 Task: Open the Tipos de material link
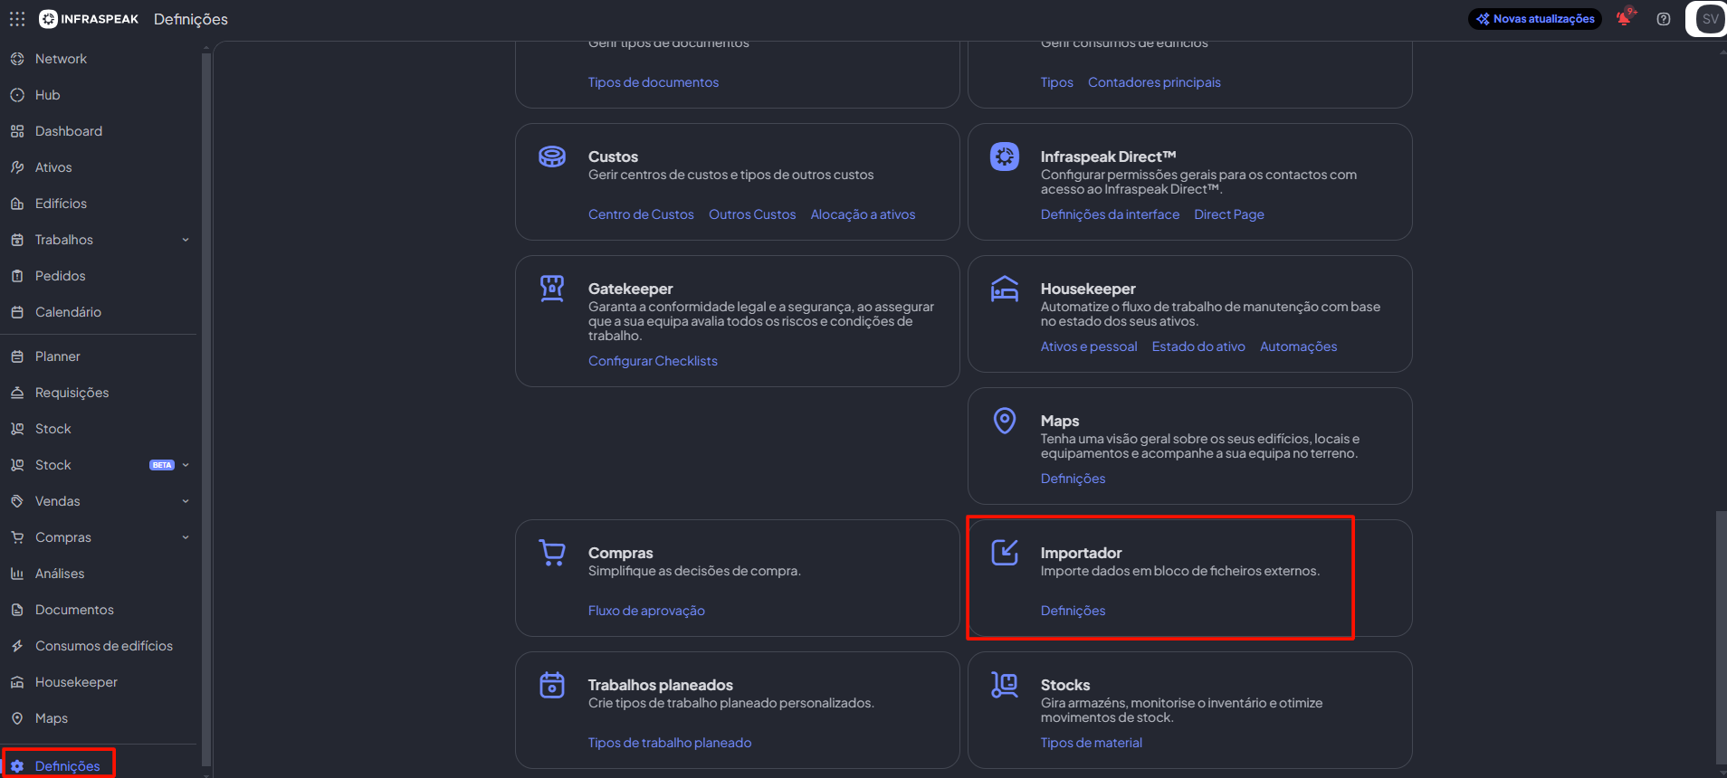click(x=1091, y=743)
